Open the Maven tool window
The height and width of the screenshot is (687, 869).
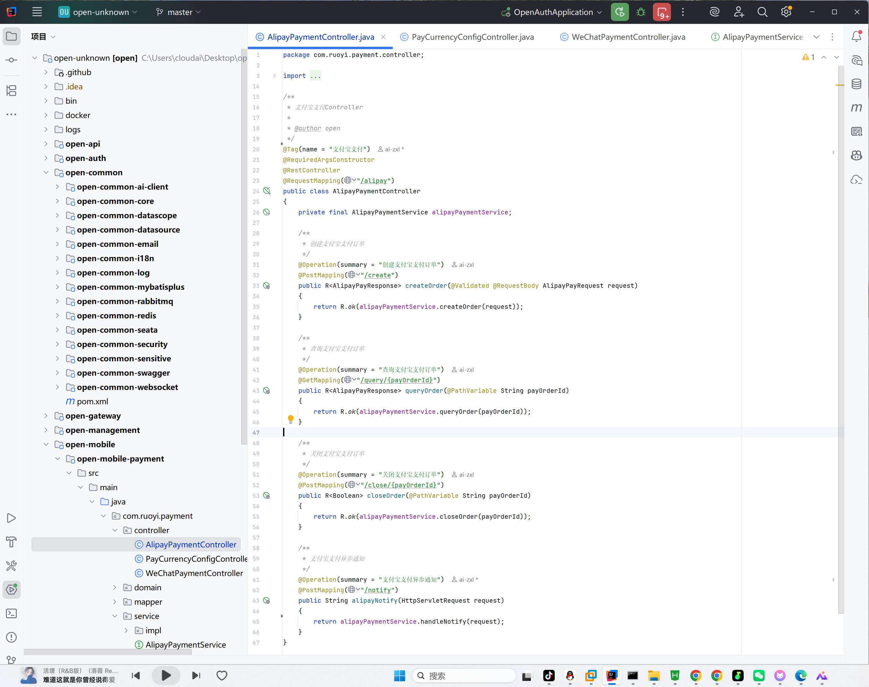[857, 108]
